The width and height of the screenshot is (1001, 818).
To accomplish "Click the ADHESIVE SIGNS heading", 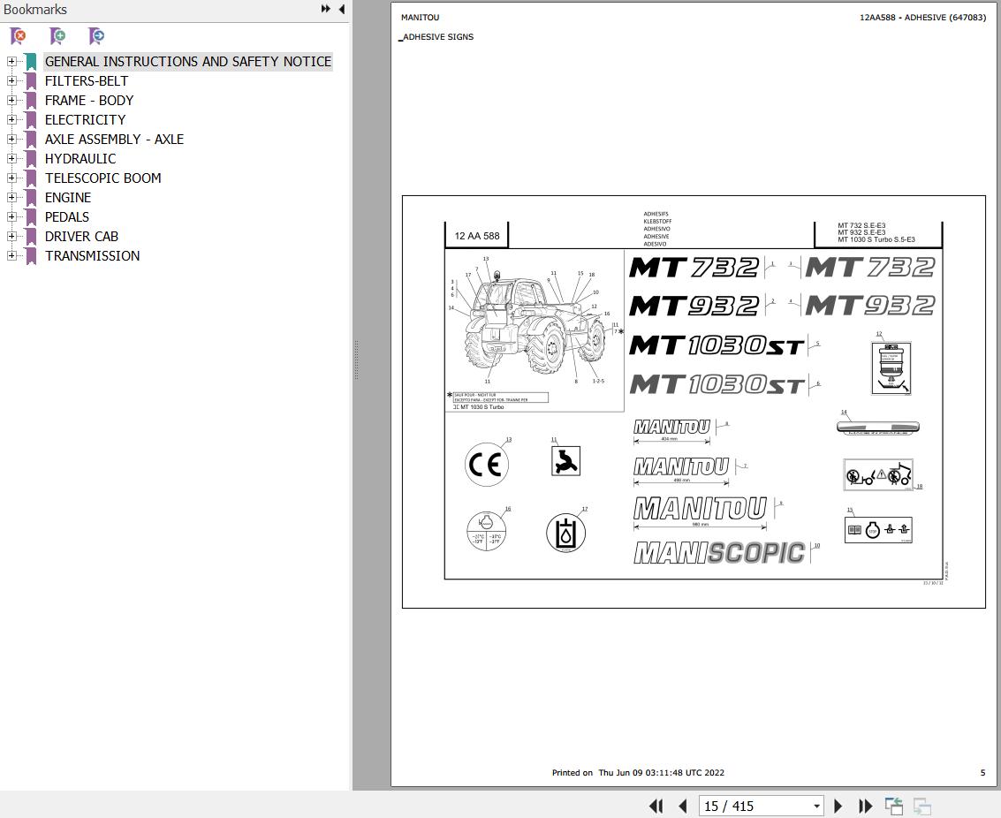I will point(438,37).
